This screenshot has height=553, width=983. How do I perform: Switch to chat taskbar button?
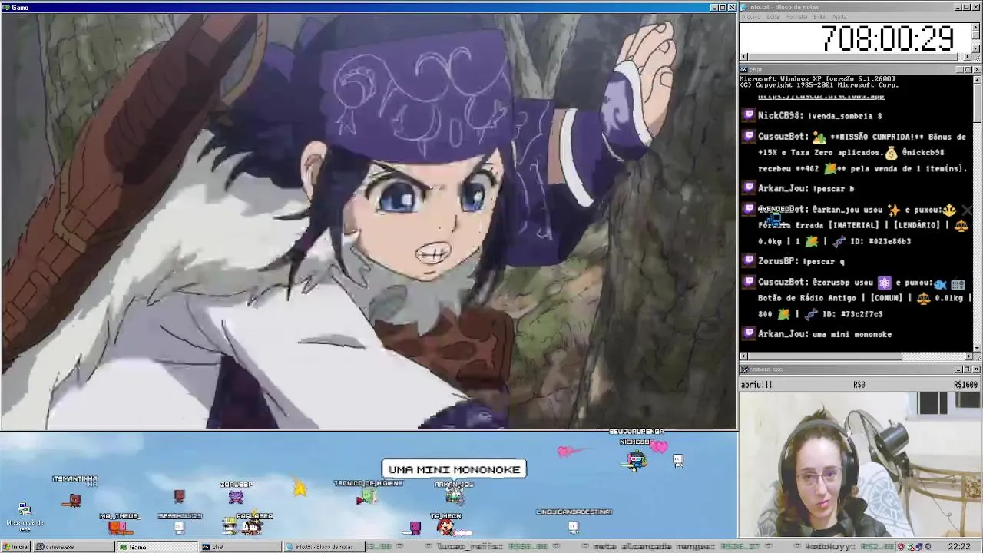[x=240, y=547]
